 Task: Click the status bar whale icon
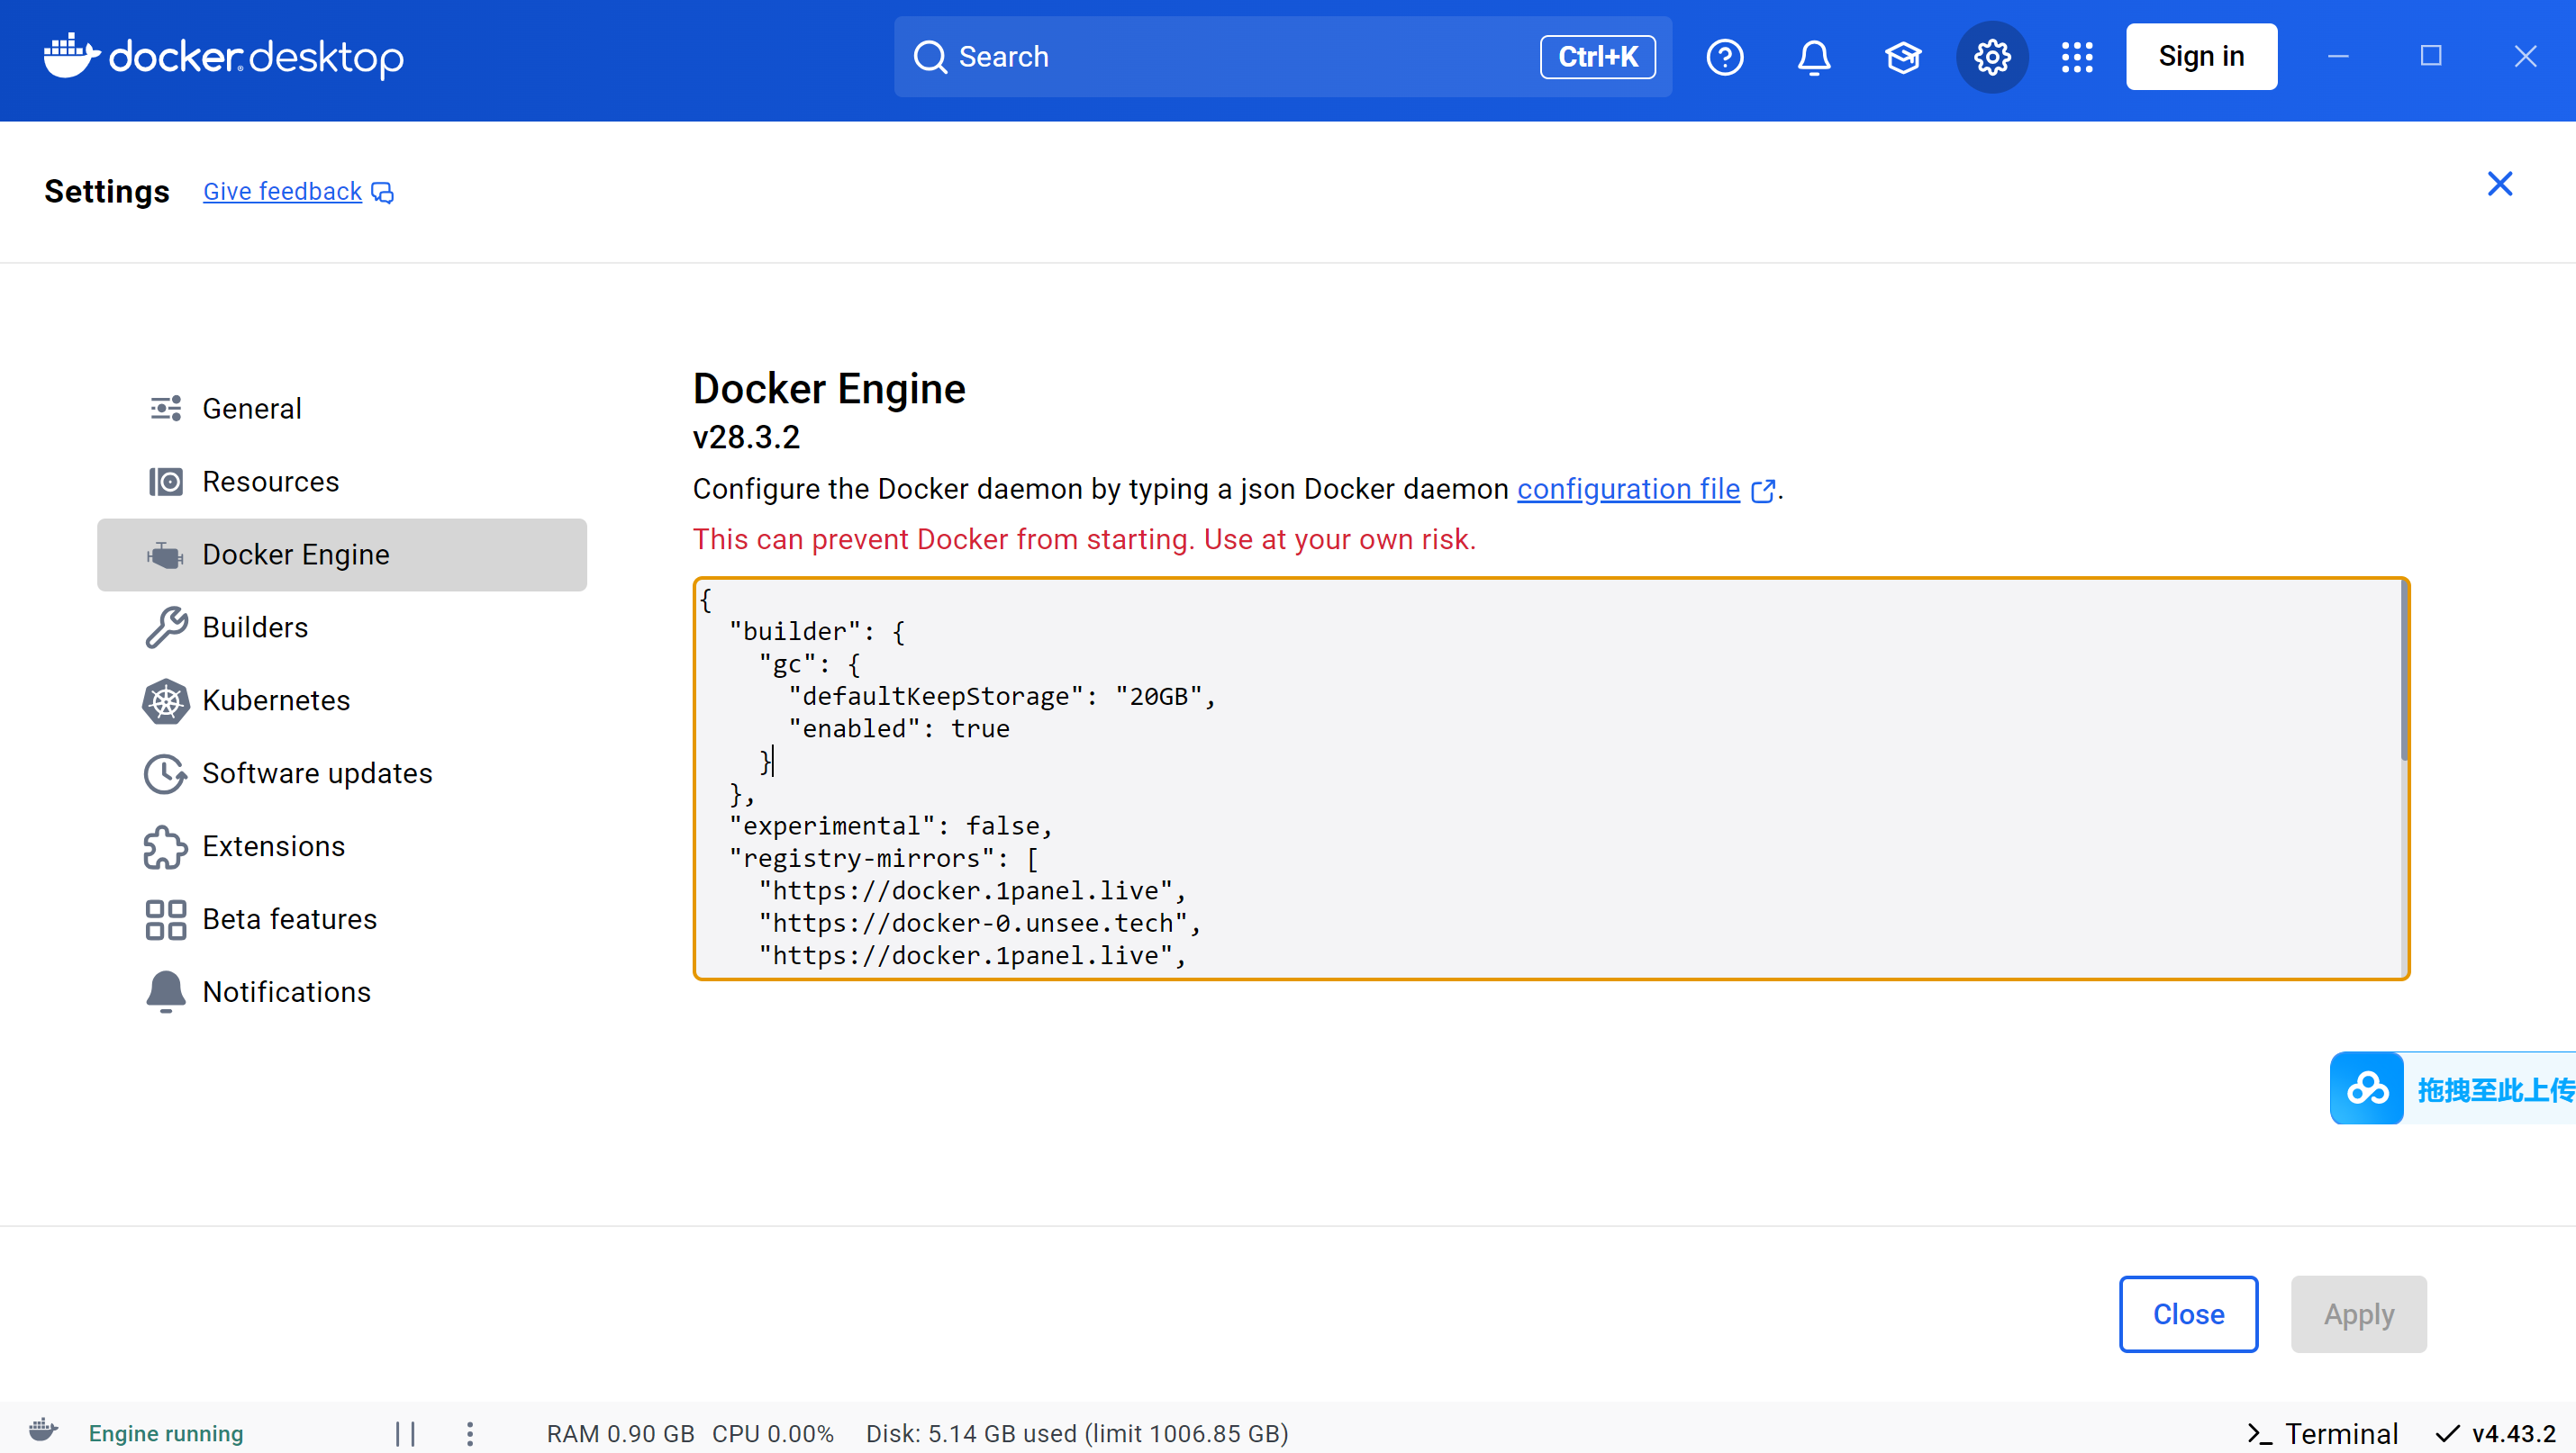[x=43, y=1430]
